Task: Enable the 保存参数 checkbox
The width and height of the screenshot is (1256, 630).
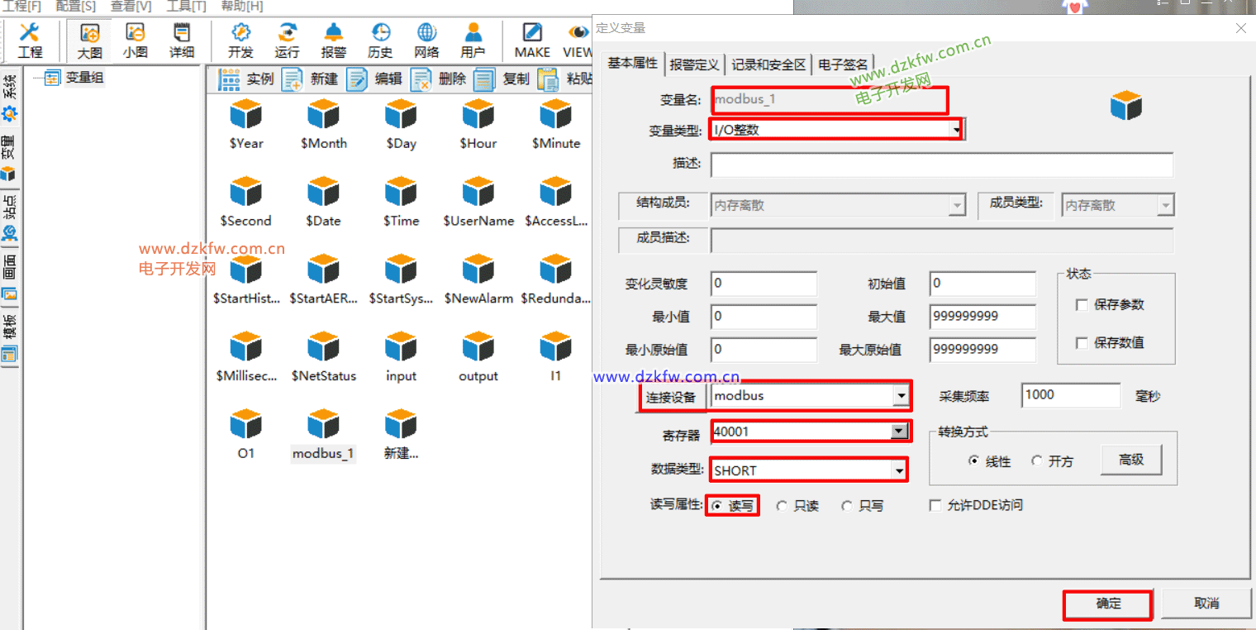Action: 1082,305
